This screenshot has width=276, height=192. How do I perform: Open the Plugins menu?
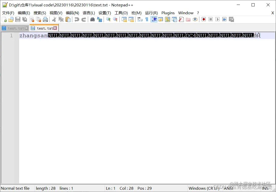(168, 13)
